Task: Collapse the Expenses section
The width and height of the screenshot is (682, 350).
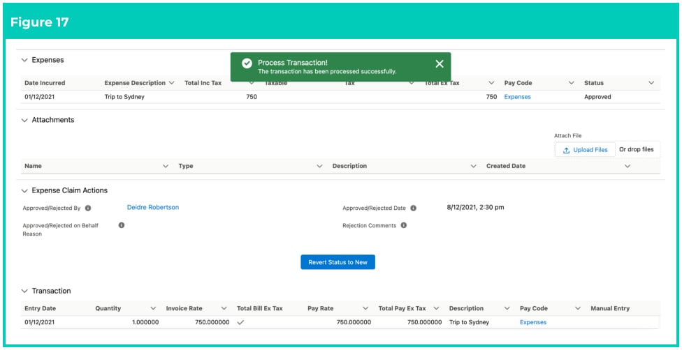Action: pos(24,61)
